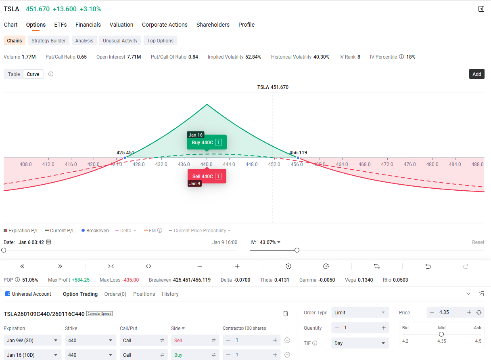Viewport: 491px width, 360px height.
Task: Click the Bid/Mid/Ask price slider handle
Action: pos(441,334)
